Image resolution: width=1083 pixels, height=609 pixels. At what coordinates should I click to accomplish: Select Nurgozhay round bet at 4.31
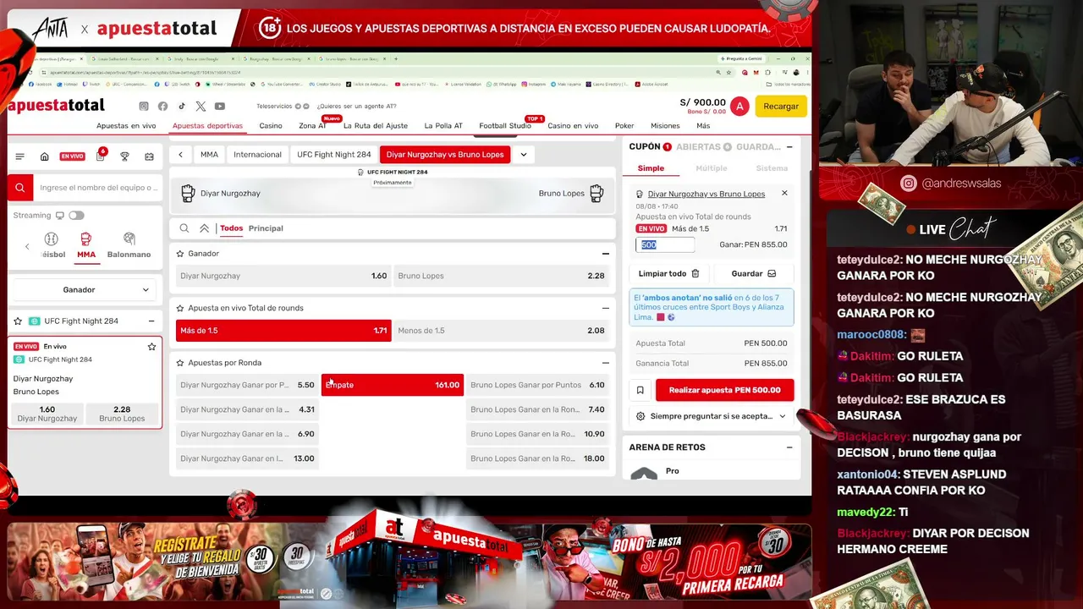click(x=247, y=409)
